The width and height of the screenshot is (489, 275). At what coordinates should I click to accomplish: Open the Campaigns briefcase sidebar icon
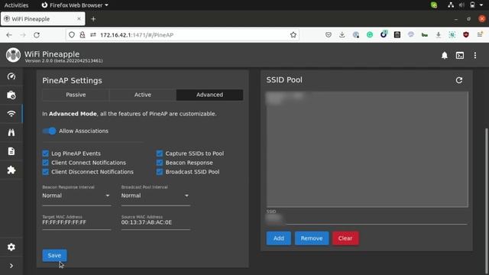(11, 95)
